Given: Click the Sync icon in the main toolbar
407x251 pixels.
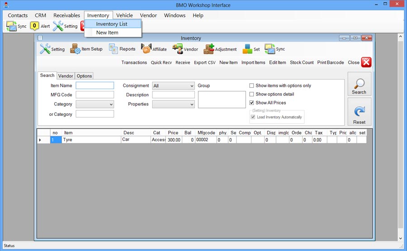Looking at the screenshot, I should pyautogui.click(x=11, y=26).
